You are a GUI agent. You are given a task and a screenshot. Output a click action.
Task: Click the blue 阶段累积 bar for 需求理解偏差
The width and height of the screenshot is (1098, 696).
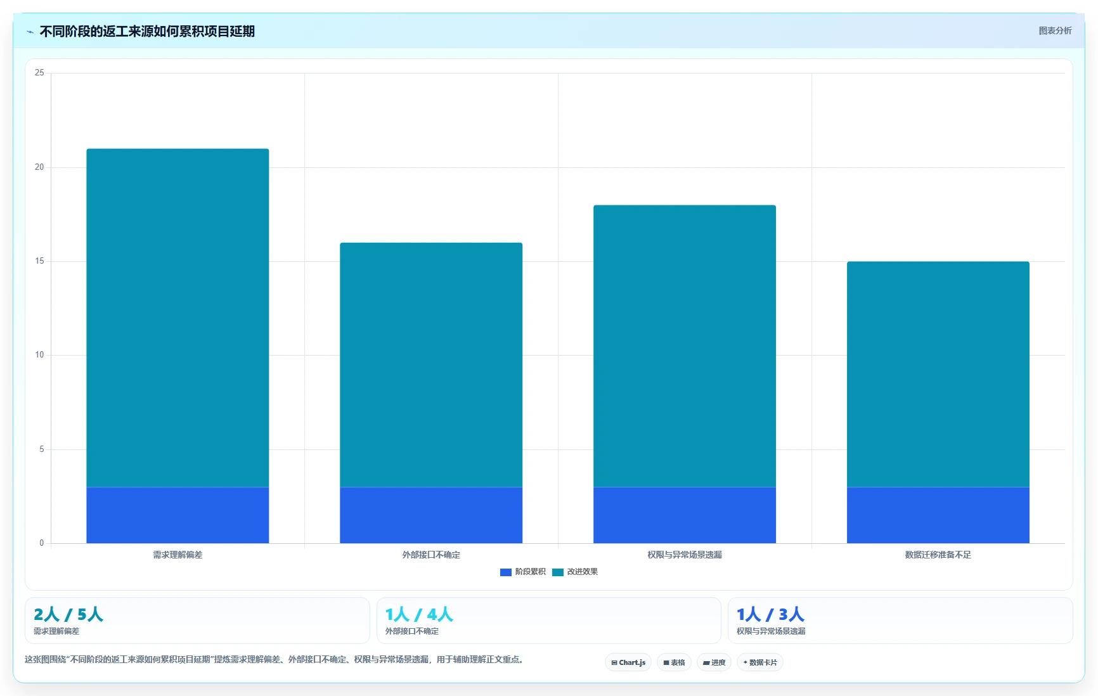pos(178,515)
